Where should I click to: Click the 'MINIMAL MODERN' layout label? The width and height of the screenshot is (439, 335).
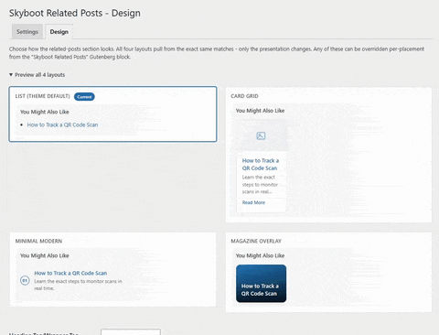38,241
